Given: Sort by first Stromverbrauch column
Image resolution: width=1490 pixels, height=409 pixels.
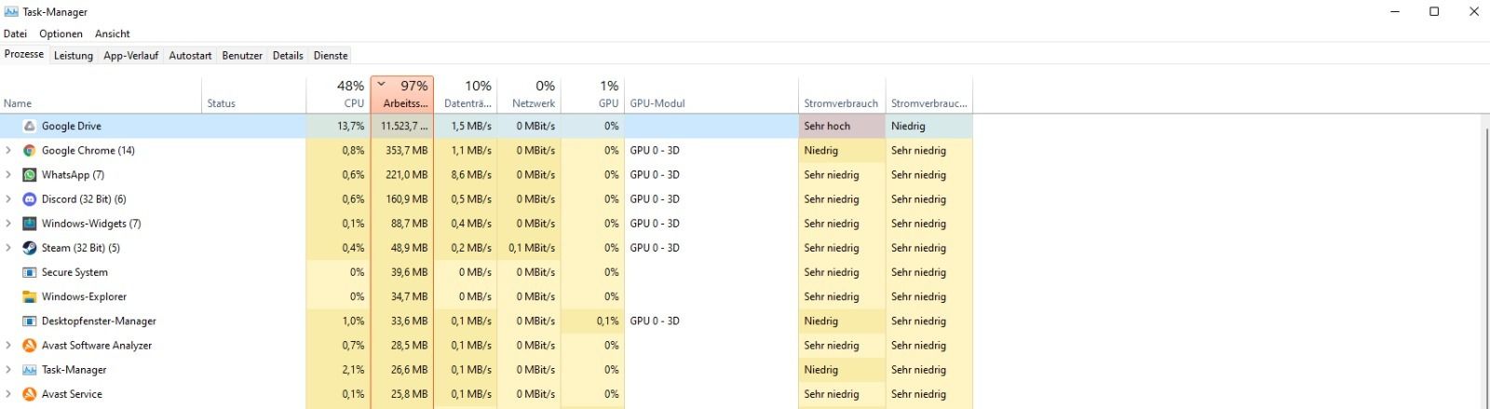Looking at the screenshot, I should pos(841,95).
